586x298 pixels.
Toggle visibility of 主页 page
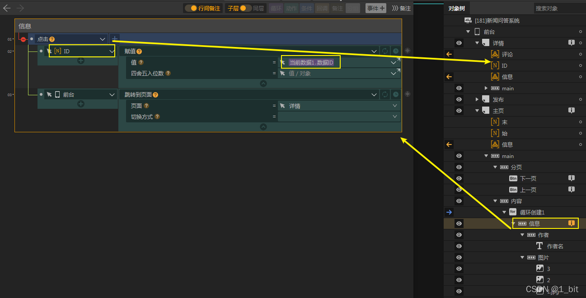pos(459,111)
